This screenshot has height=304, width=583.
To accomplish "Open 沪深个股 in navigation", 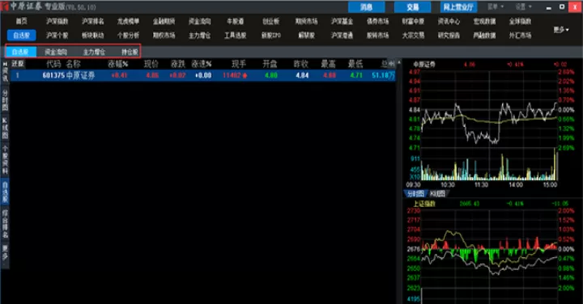I will coord(57,36).
